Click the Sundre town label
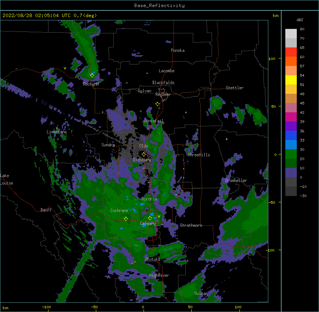Image resolution: width=319 pixels, height=312 pixels. click(x=108, y=145)
